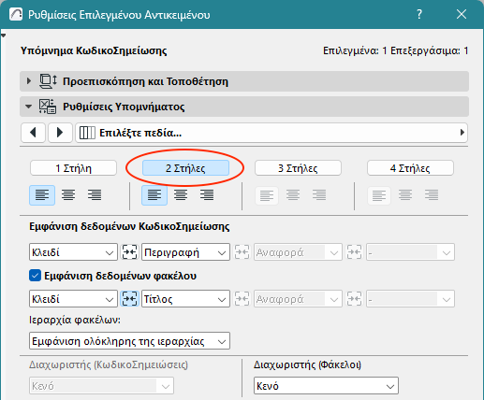This screenshot has width=484, height=400.
Task: Center align column 1 text
Action: tap(68, 195)
